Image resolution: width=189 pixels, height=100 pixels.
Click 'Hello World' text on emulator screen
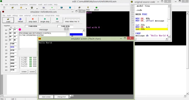click(x=45, y=43)
